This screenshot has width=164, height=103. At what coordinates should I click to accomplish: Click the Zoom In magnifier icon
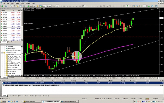[x=134, y=6]
